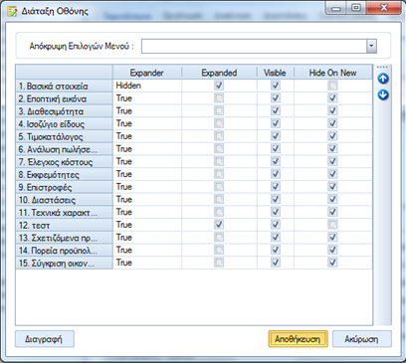Click the Visible column header

tap(275, 73)
